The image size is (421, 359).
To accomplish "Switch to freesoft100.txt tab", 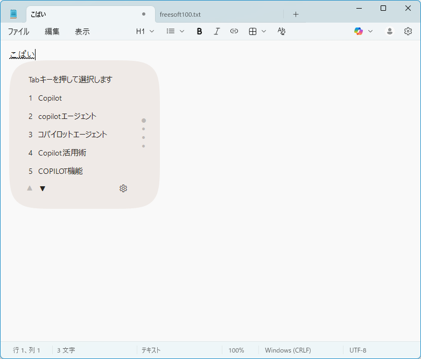I will coord(180,14).
